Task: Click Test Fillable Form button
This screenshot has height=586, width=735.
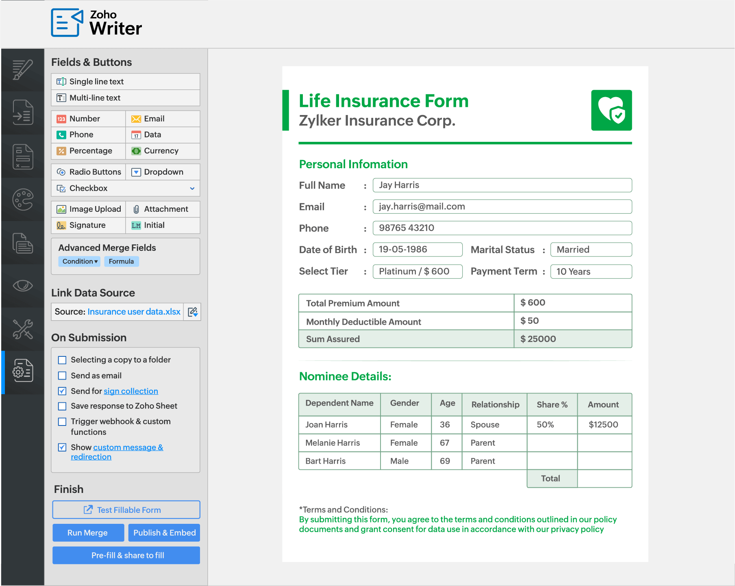Action: [126, 510]
